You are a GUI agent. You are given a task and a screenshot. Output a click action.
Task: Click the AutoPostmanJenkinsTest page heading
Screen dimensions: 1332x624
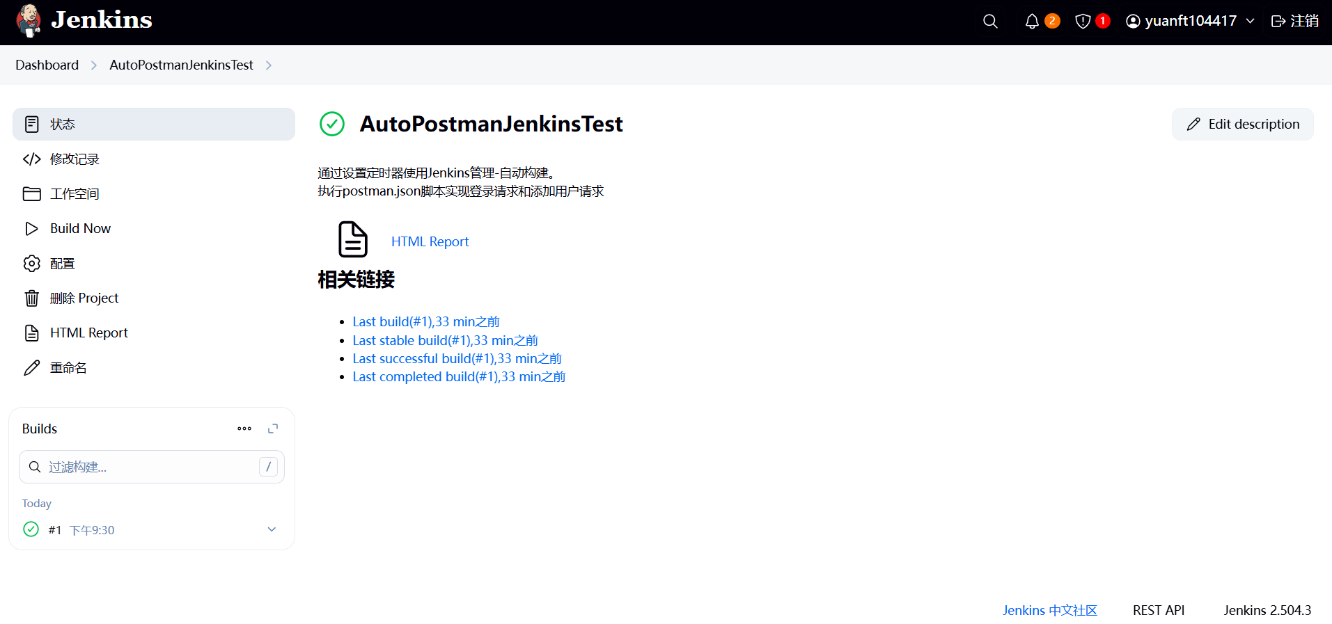pyautogui.click(x=491, y=124)
